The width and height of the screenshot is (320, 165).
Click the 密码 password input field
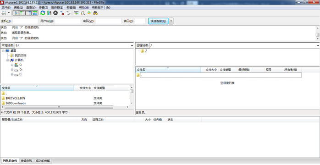coord(108,21)
